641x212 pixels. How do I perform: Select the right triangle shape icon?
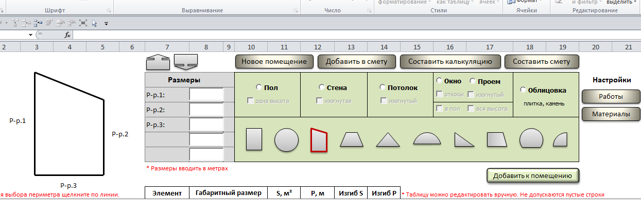tap(463, 140)
